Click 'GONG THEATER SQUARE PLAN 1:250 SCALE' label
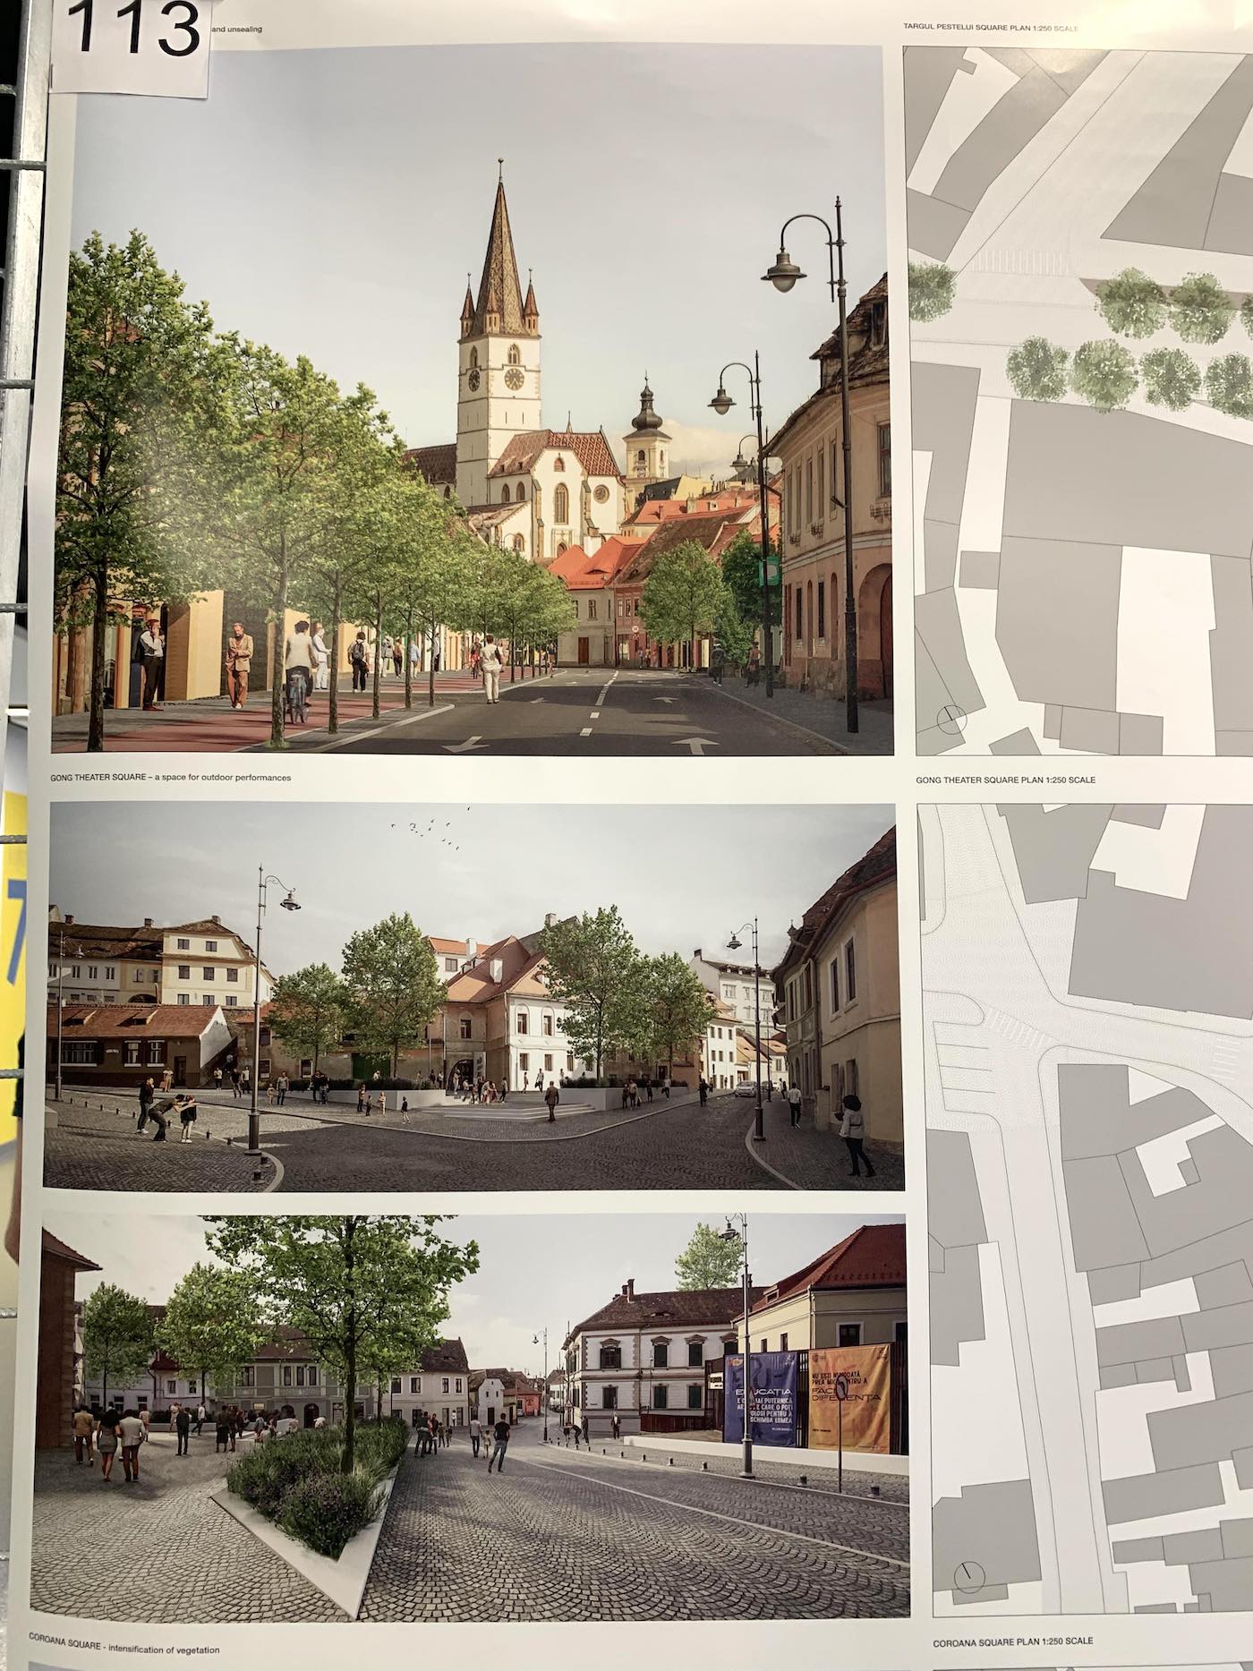Viewport: 1253px width, 1671px height. click(x=1005, y=780)
